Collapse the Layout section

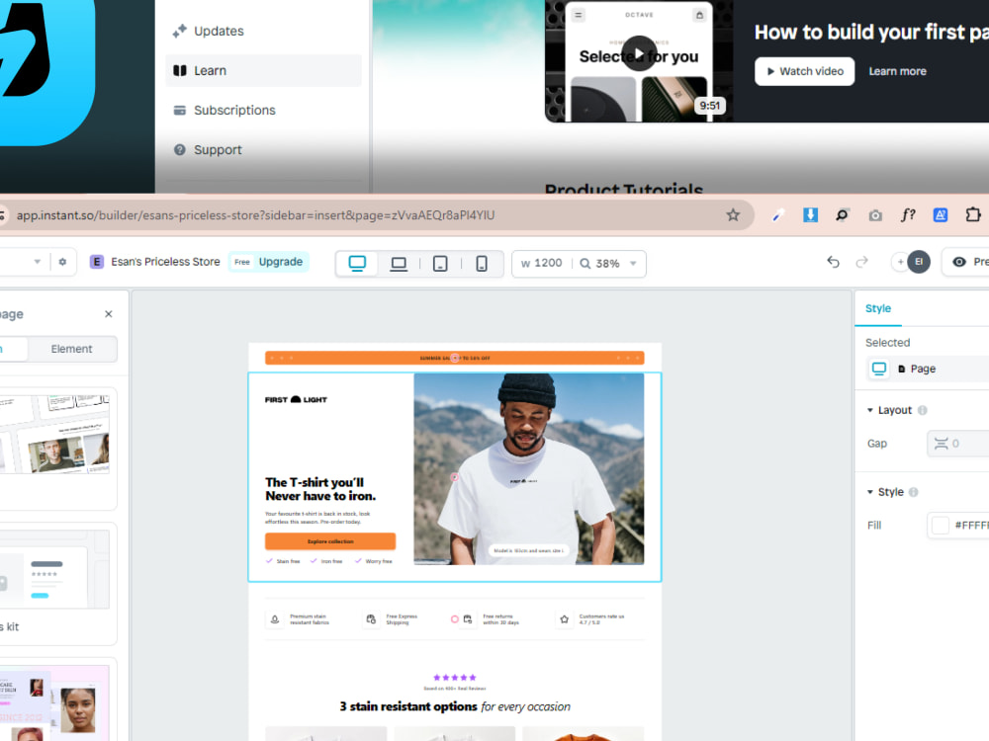[x=869, y=410]
